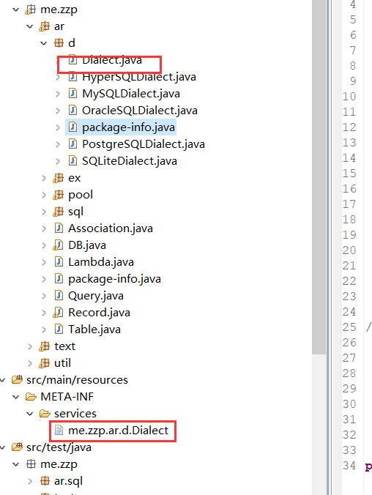Select MySQLDialect.java file

(131, 94)
